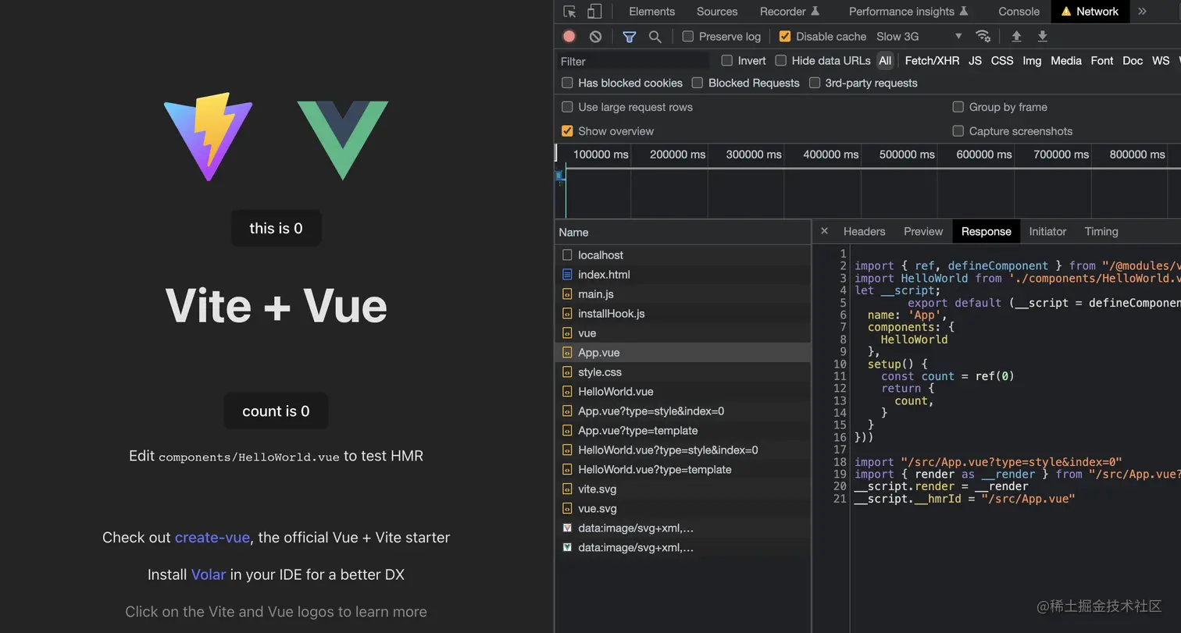1181x633 pixels.
Task: Click the "this is 0" button
Action: pos(276,228)
